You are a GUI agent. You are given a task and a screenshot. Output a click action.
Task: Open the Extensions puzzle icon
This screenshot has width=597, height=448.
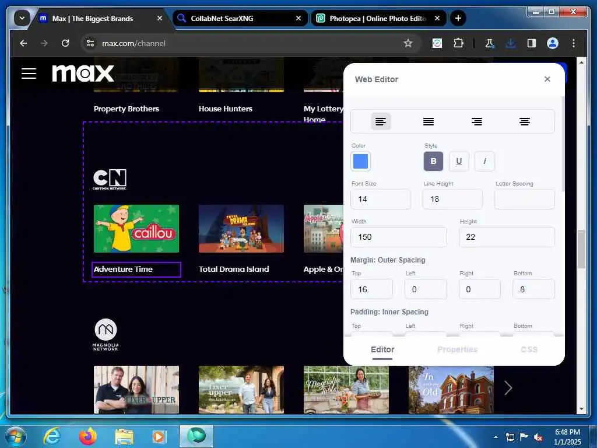(x=459, y=43)
